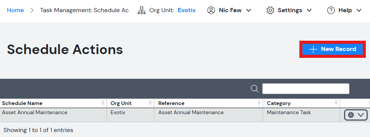
Task: Click the Settings gear icon
Action: point(270,10)
